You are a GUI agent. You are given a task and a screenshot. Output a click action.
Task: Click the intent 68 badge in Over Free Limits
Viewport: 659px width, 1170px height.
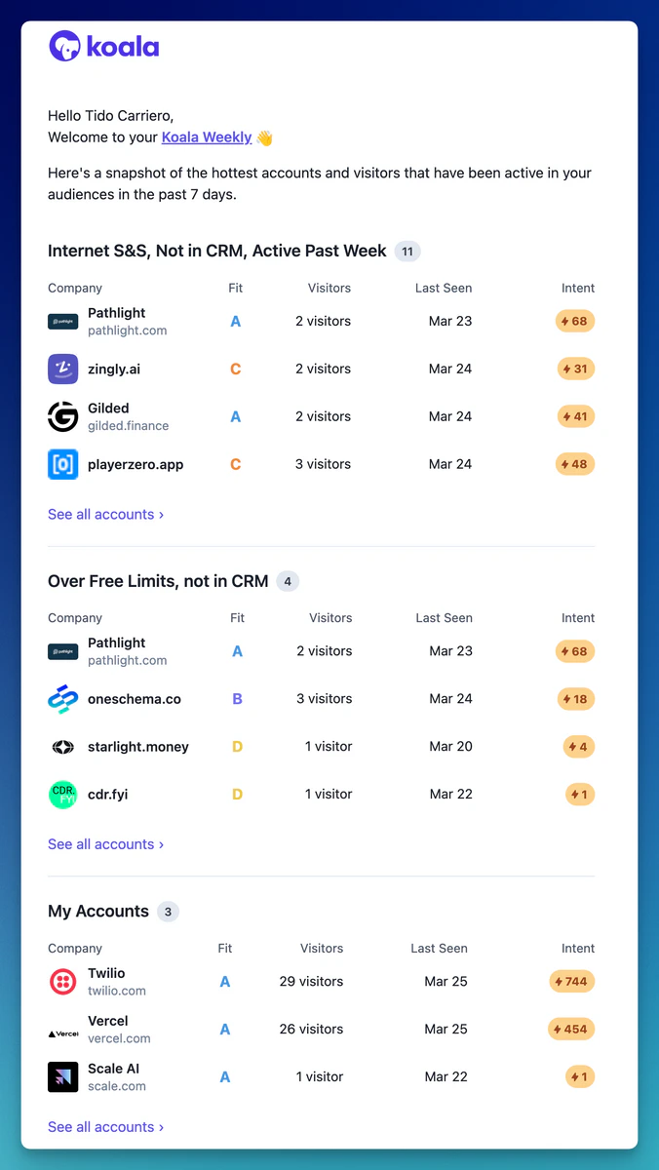575,651
